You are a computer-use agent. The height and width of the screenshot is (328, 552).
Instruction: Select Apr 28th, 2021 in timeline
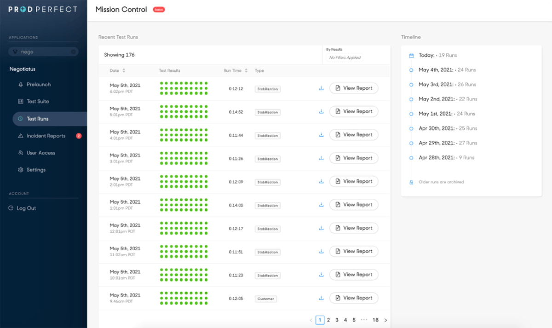tap(446, 158)
